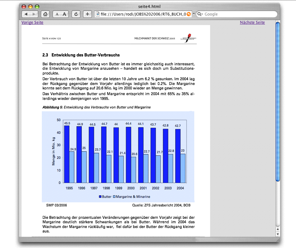Click the orange SnapBack icon in address bar
Image resolution: width=296 pixels, height=248 pixels.
click(x=189, y=14)
